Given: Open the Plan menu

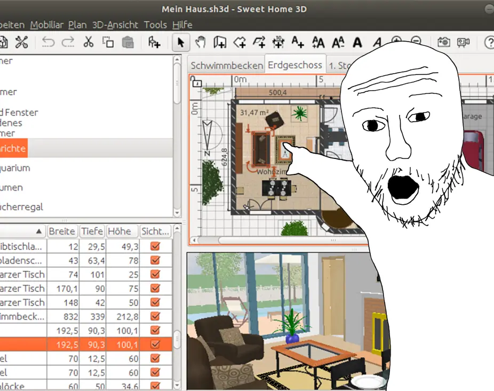Looking at the screenshot, I should tap(77, 25).
